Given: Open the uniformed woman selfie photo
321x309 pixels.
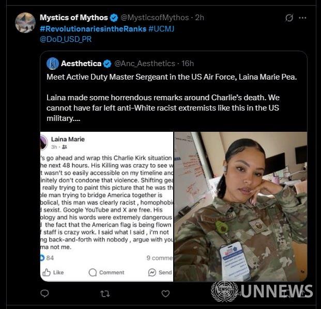Looking at the screenshot, I should pos(241,207).
